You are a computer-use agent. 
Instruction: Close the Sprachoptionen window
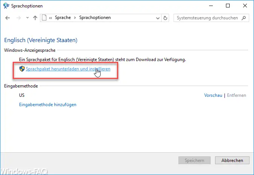[245, 6]
